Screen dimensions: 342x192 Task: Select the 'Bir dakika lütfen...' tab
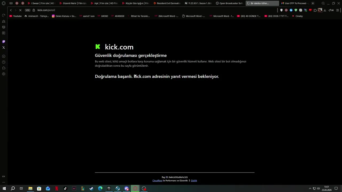pyautogui.click(x=262, y=3)
